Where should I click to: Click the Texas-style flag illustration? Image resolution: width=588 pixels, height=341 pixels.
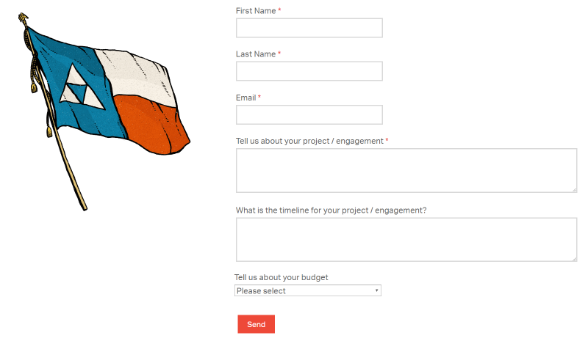104,111
